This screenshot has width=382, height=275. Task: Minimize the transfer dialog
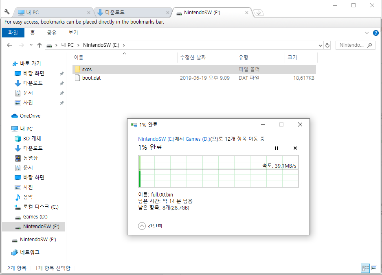pos(263,124)
